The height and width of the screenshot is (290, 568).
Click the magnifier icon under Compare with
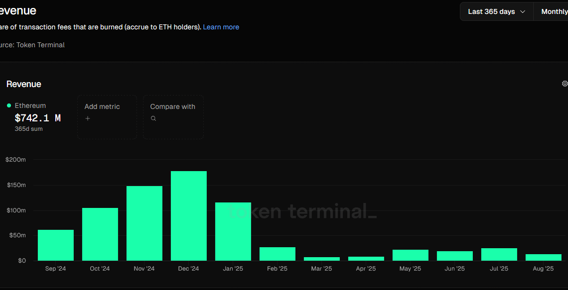point(153,118)
